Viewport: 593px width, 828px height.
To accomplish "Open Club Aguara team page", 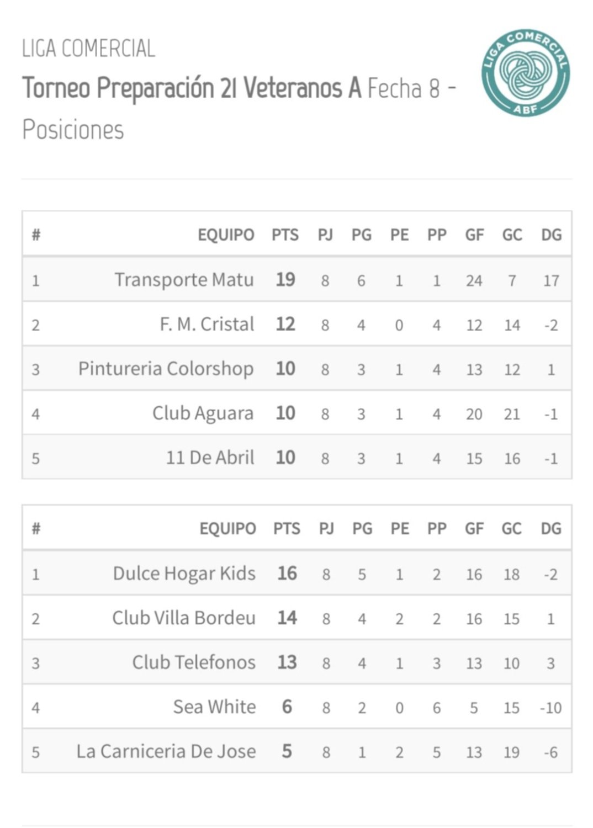I will tap(203, 413).
